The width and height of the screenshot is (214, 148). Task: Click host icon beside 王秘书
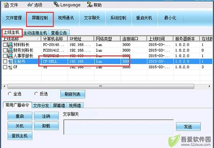(x=10, y=62)
